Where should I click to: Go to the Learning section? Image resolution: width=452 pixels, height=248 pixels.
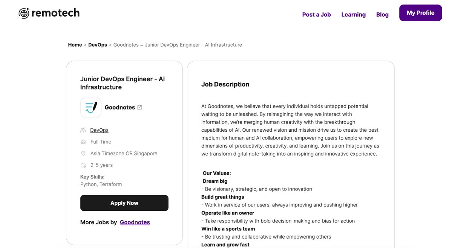click(x=353, y=14)
